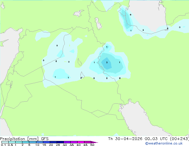This screenshot has height=146, width=189.
Task: Pick the 5–10 mm blue legend swatch
Action: coord(32,142)
